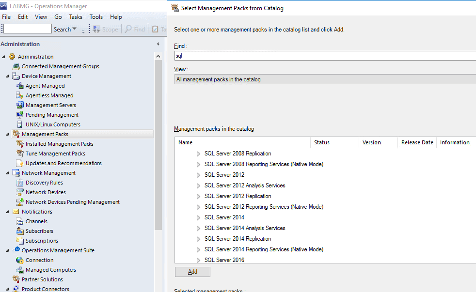The height and width of the screenshot is (292, 476).
Task: Click the Find toolbar button
Action: click(x=135, y=29)
